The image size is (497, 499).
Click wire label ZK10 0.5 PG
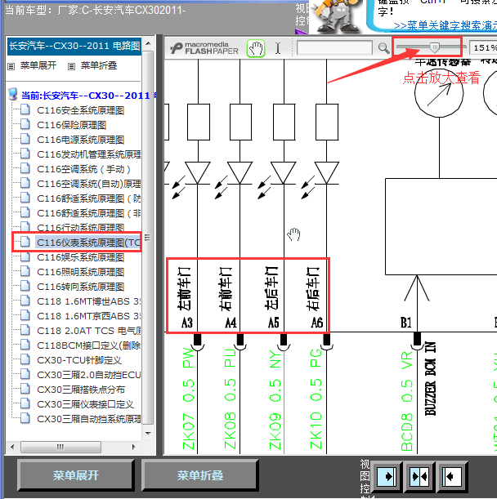click(x=316, y=399)
